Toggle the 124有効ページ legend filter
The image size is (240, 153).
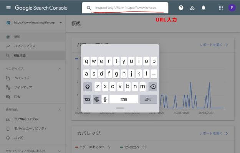(x=133, y=147)
